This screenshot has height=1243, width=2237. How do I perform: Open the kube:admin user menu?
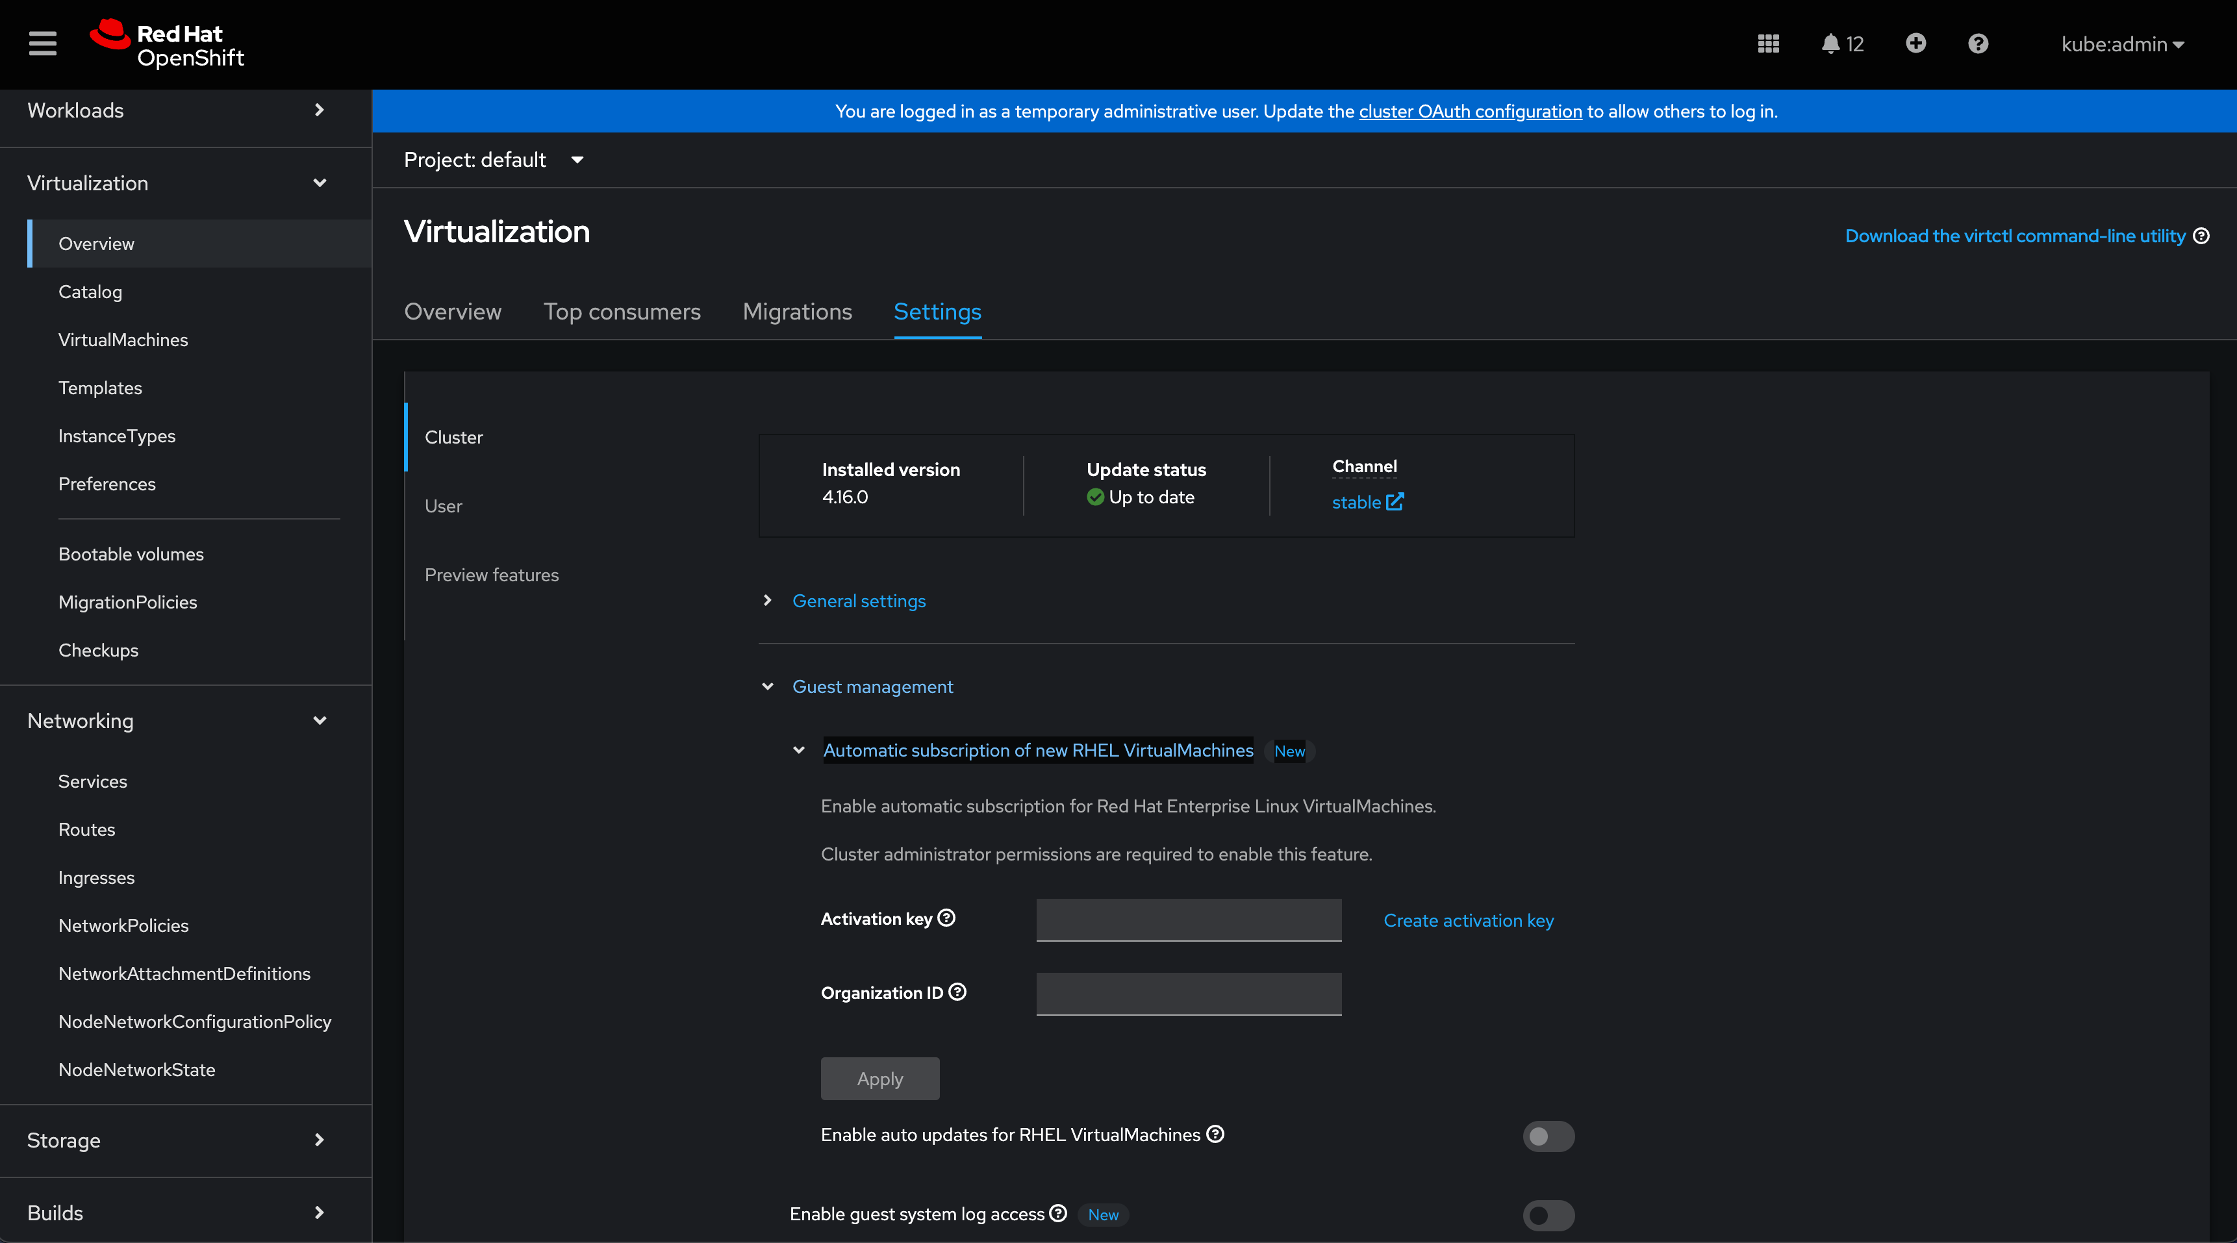[x=2121, y=44]
